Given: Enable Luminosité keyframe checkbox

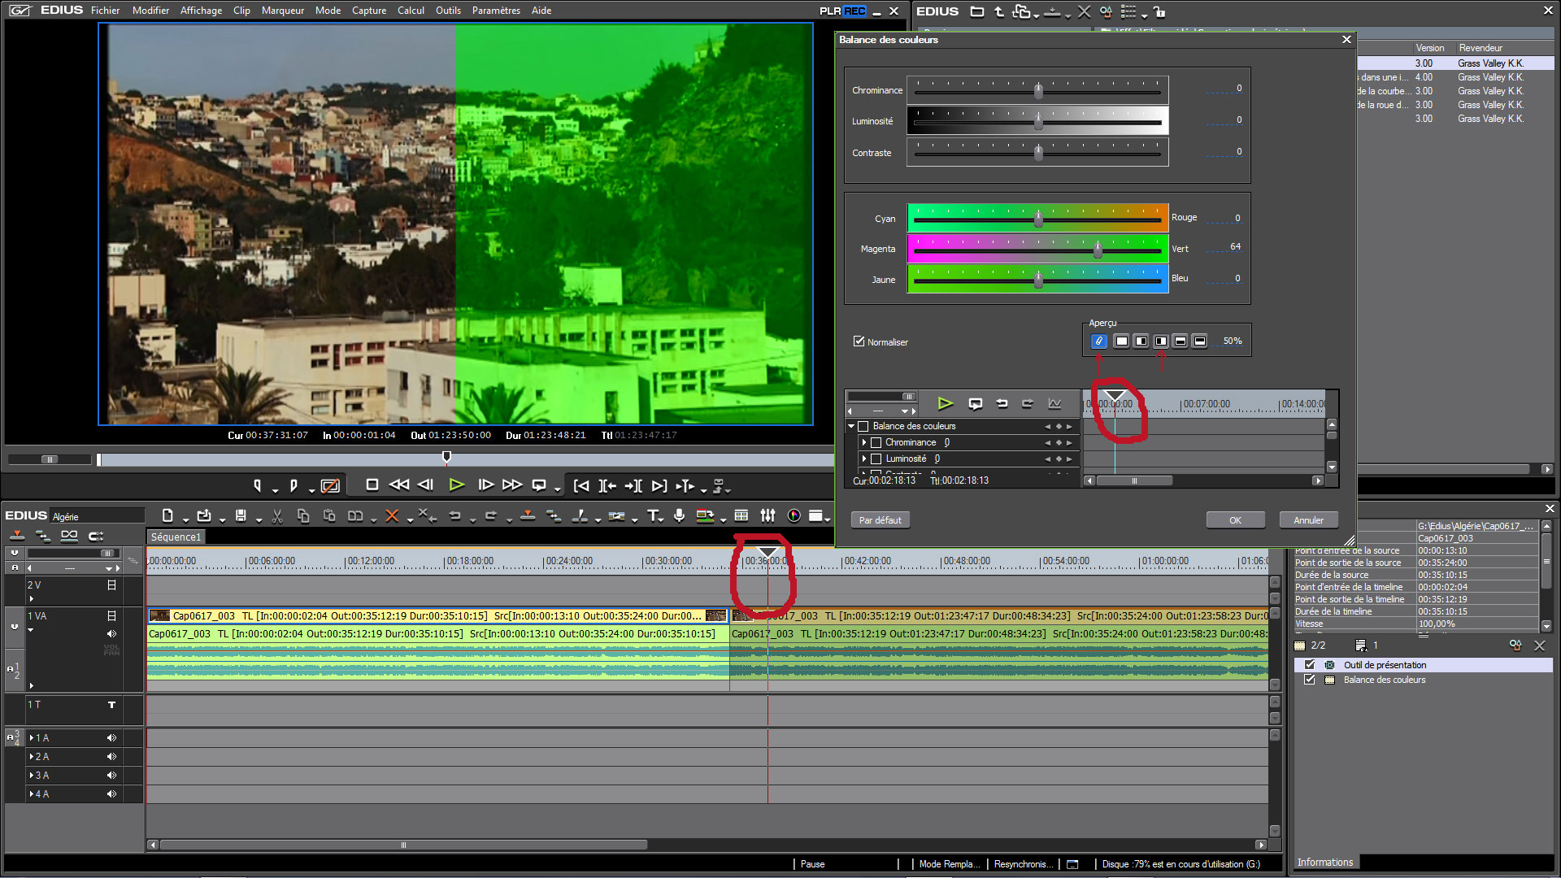Looking at the screenshot, I should 876,459.
